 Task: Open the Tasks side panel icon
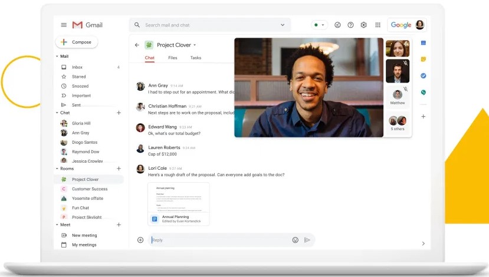pos(423,75)
